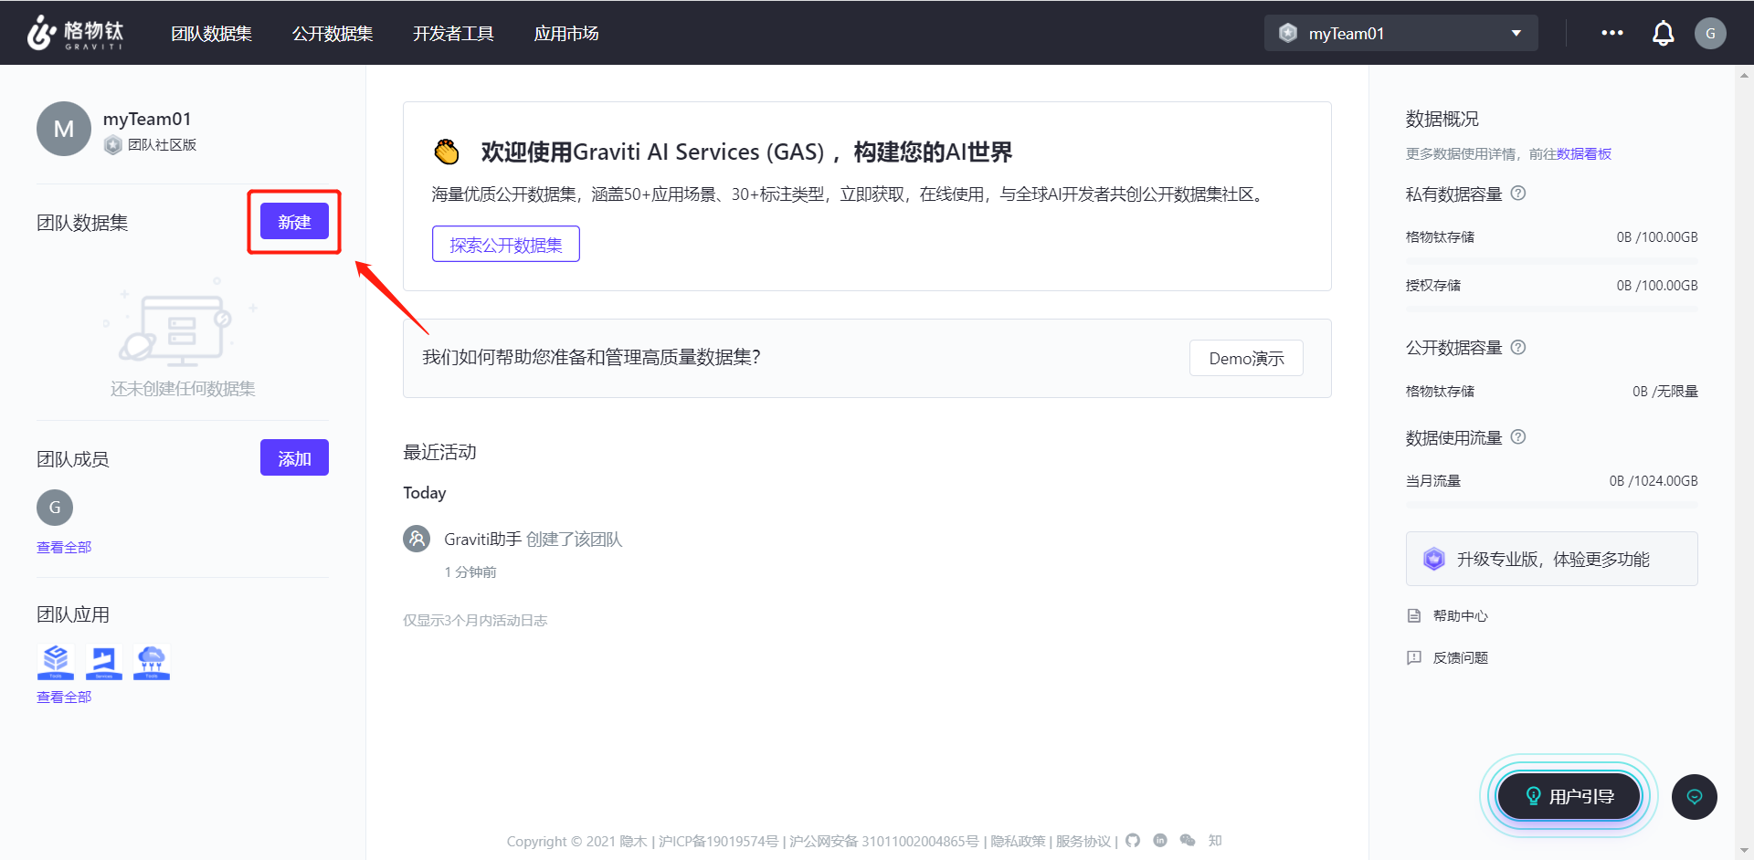Open the notification bell
Image resolution: width=1754 pixels, height=860 pixels.
1664,33
